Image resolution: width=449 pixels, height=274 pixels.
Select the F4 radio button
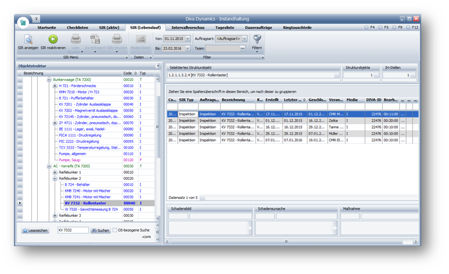pos(367,27)
